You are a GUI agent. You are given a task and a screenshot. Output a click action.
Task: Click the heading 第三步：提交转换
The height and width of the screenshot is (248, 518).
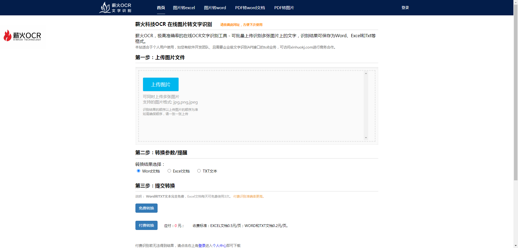[155, 186]
